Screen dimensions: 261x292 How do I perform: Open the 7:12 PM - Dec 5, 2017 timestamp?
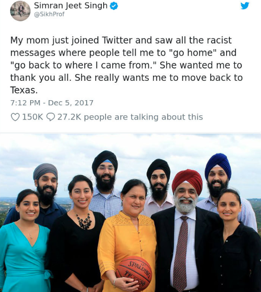52,103
